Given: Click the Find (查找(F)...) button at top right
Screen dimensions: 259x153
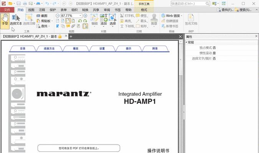Looking at the screenshot, I should [x=225, y=10].
